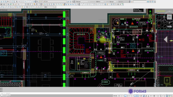Toggle ortho mode in status bar
The height and width of the screenshot is (97, 173).
pos(125,96)
